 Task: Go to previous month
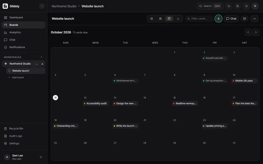pos(248,32)
